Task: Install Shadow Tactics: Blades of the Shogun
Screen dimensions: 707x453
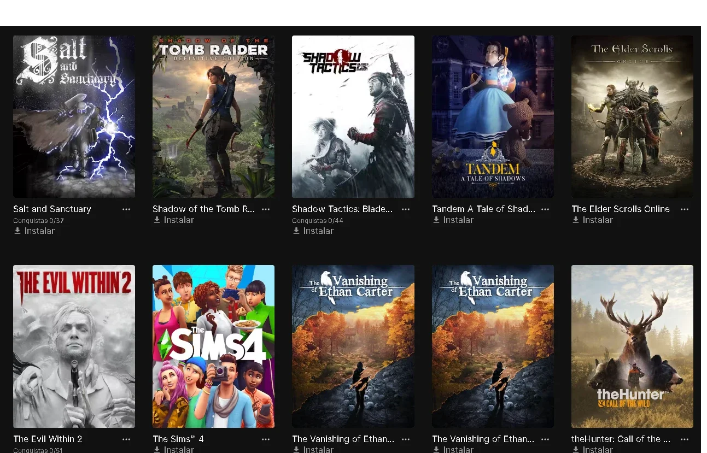Action: pyautogui.click(x=313, y=231)
